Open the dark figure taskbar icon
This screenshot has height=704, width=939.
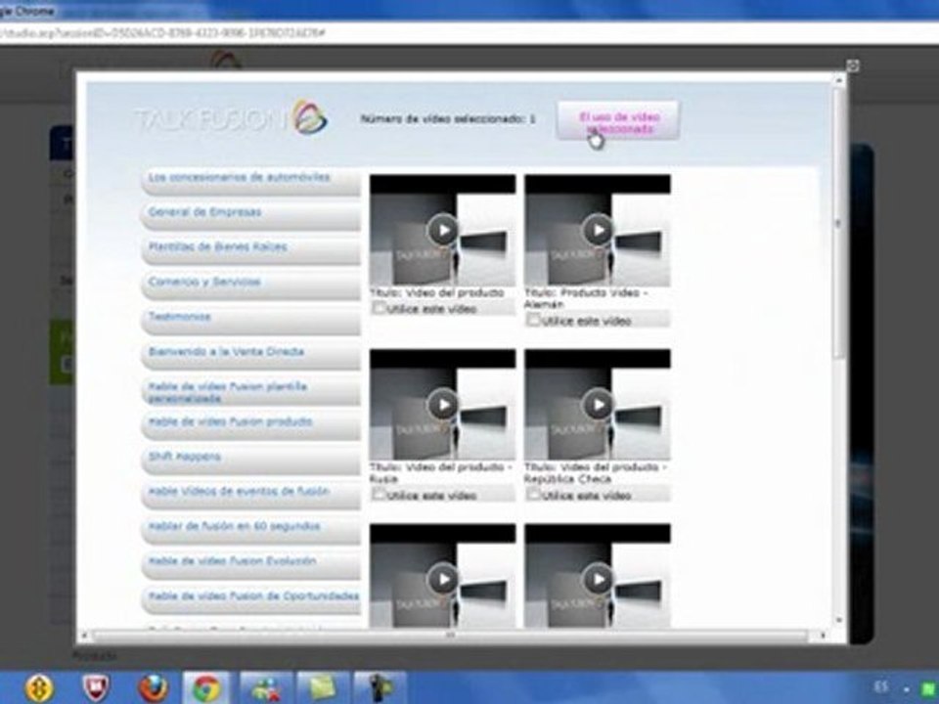380,688
